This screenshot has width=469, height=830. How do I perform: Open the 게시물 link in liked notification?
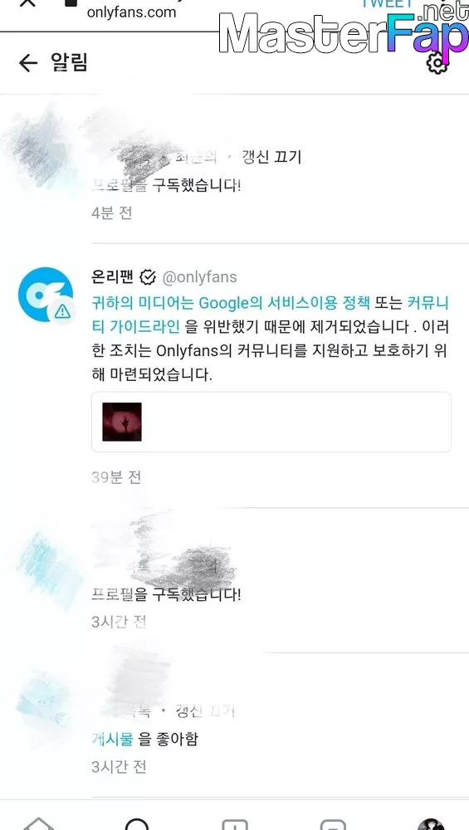click(112, 739)
